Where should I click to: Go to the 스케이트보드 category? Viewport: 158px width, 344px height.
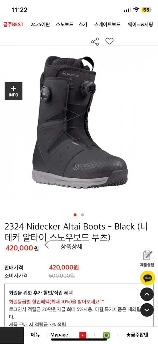pyautogui.click(x=107, y=25)
